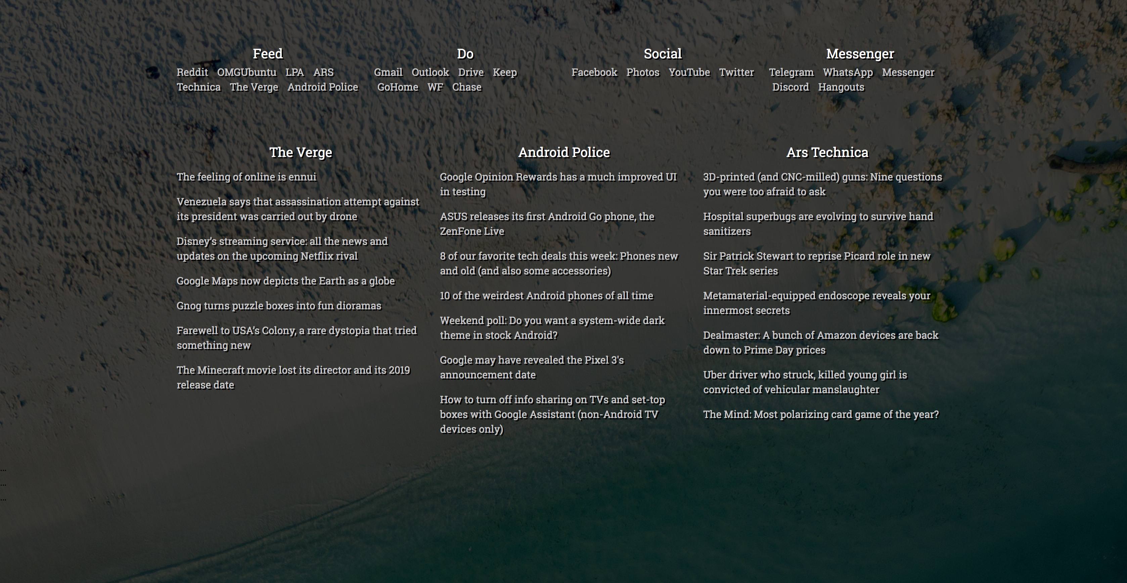The image size is (1127, 583).
Task: Open the Keep link
Action: [x=504, y=72]
